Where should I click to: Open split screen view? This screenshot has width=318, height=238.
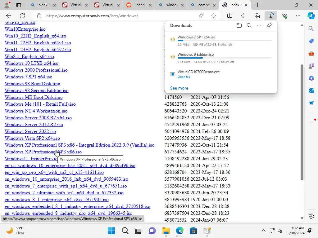coord(229,16)
